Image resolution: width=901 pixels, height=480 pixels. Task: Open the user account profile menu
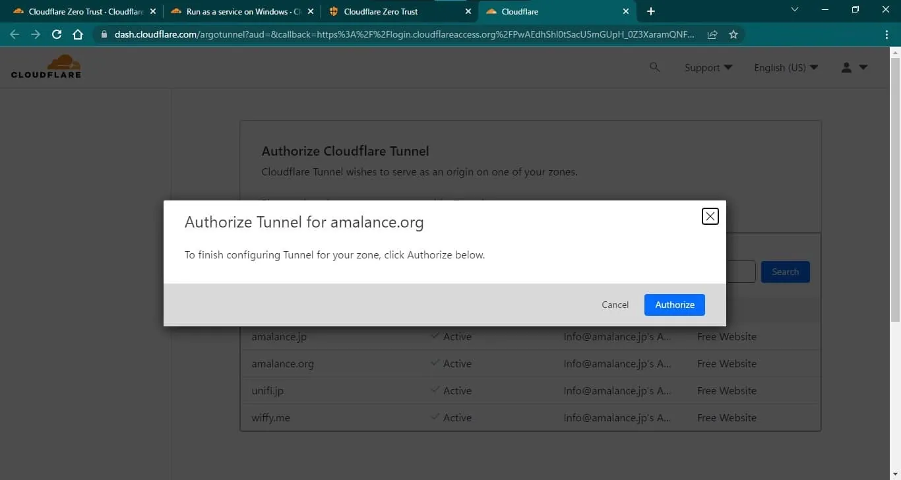point(854,67)
